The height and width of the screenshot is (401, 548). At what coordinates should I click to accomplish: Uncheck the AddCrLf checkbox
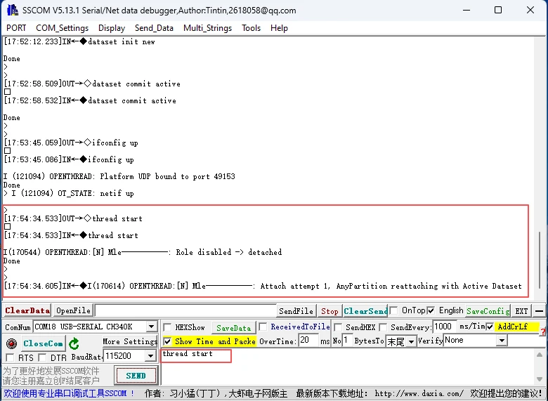click(490, 327)
